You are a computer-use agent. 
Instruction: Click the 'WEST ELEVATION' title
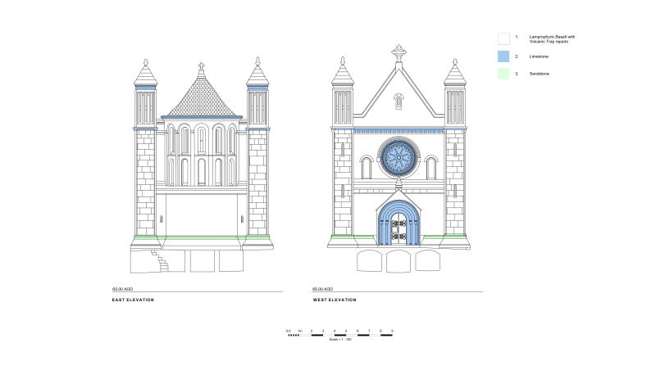[335, 300]
